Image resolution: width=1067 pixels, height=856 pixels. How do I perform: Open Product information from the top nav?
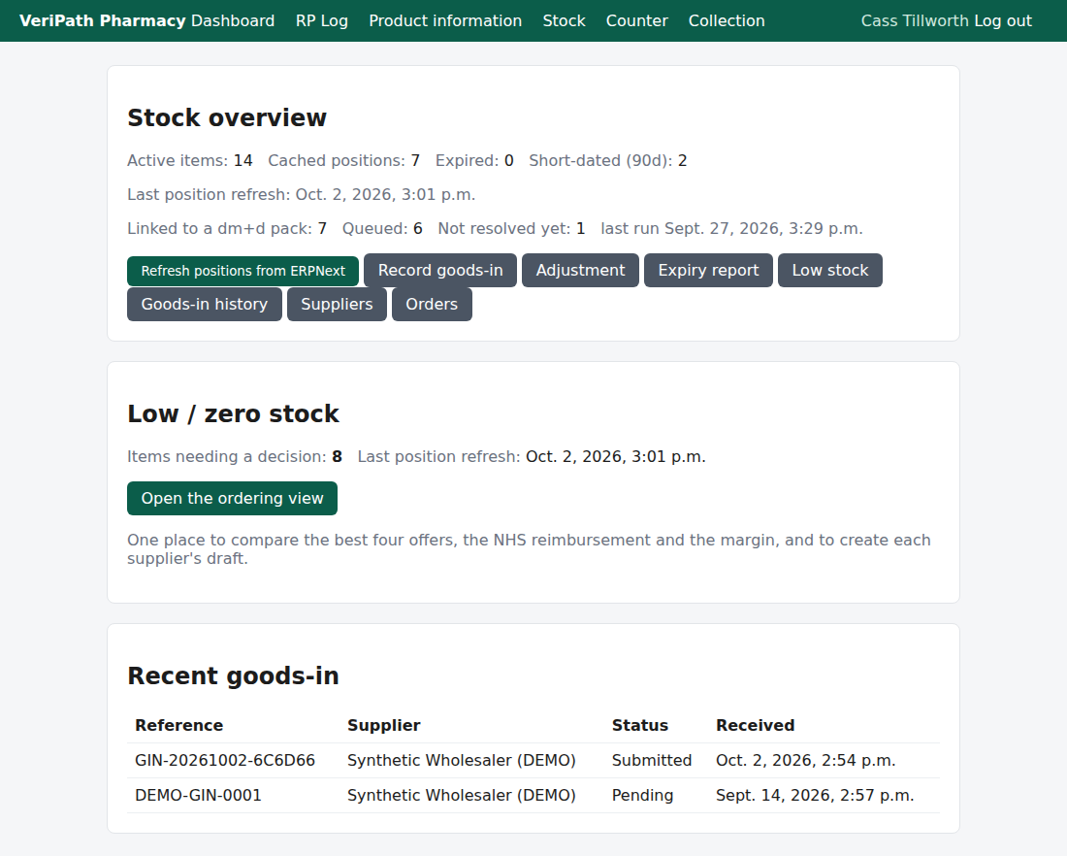(445, 20)
